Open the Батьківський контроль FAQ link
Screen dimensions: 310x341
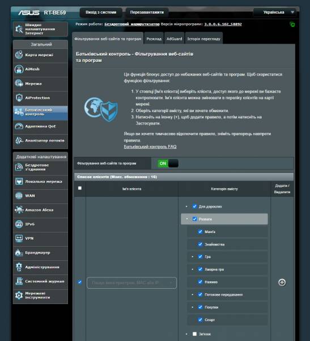click(150, 147)
